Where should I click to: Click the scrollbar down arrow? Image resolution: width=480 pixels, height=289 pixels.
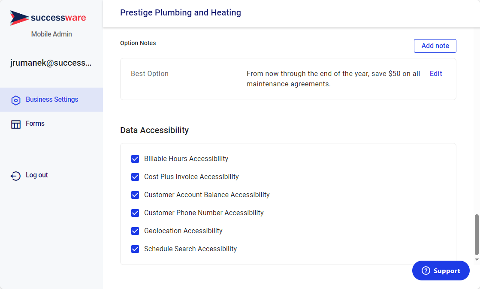(x=477, y=259)
